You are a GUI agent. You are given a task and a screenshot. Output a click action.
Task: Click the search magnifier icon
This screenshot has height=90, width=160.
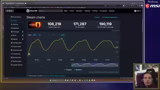[x=61, y=11]
